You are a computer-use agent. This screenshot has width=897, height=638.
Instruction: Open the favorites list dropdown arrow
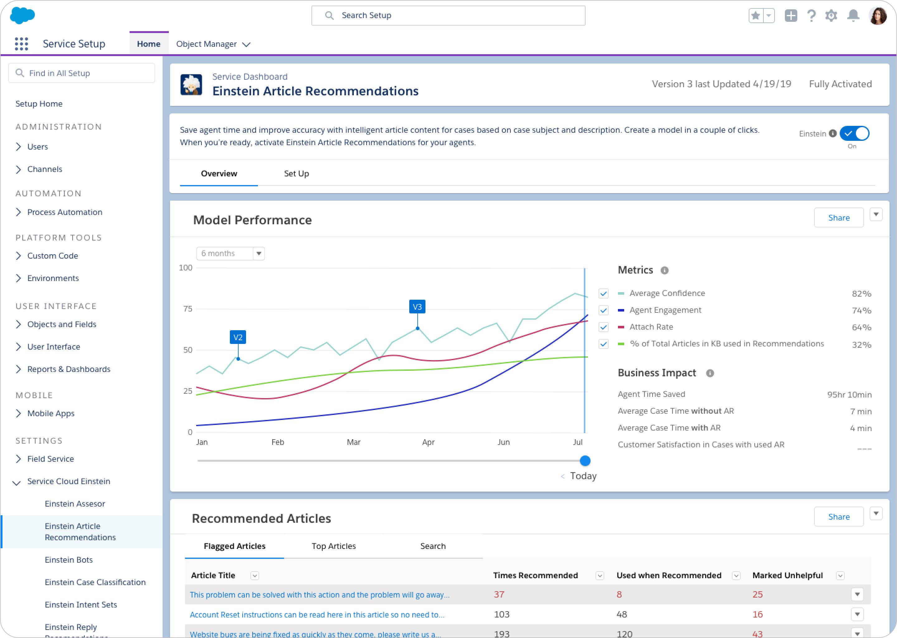tap(769, 16)
